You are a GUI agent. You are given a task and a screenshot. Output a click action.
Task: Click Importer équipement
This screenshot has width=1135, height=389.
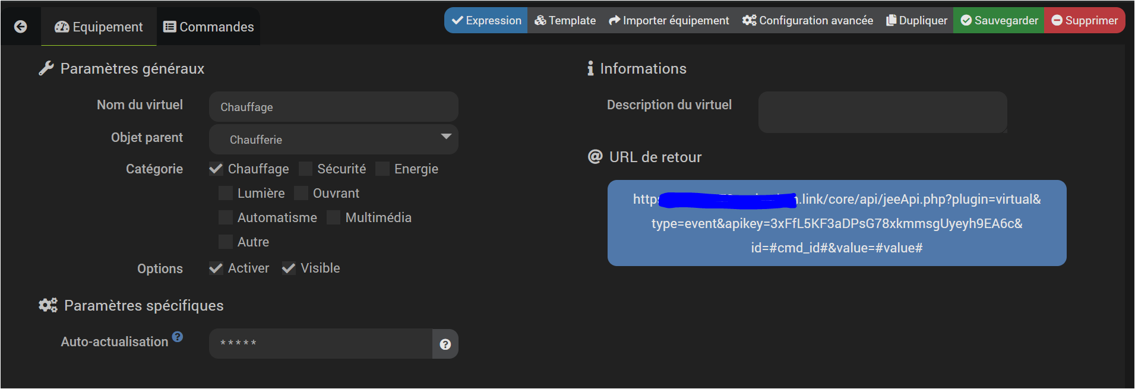tap(669, 21)
